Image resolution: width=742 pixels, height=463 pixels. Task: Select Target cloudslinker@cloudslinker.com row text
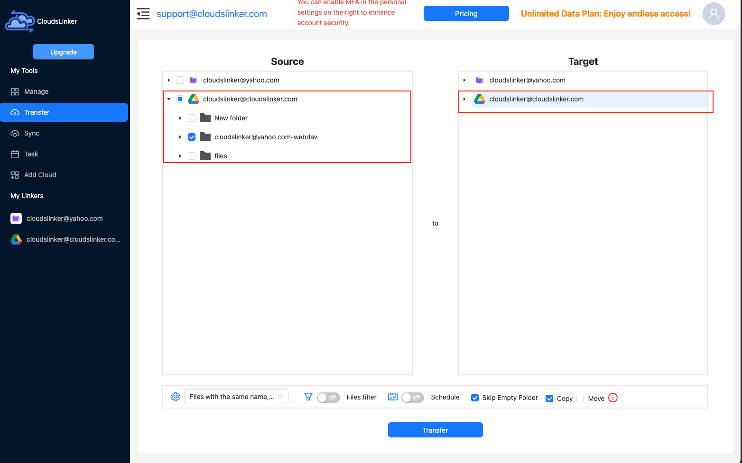point(537,99)
